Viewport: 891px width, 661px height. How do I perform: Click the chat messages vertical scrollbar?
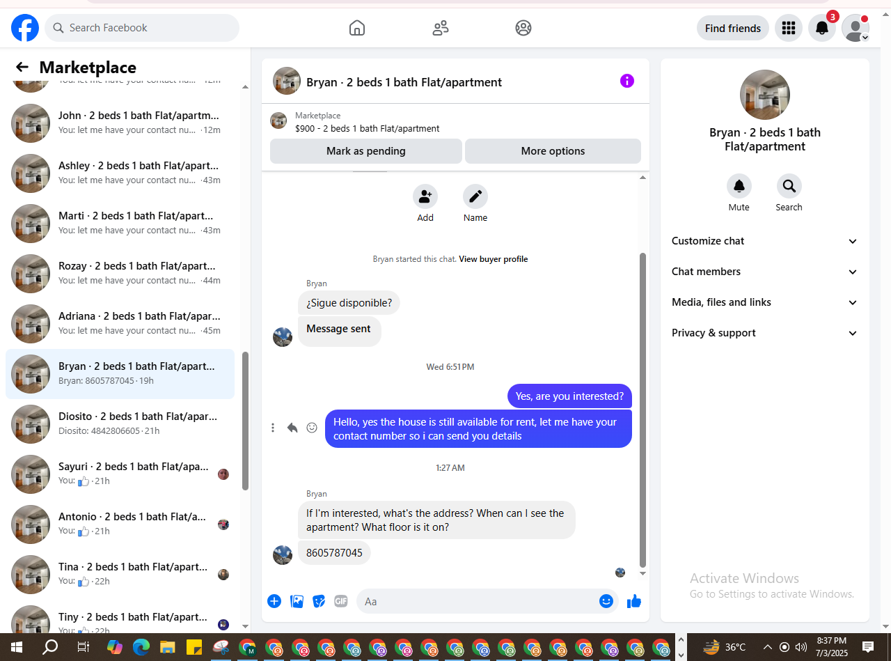[642, 410]
